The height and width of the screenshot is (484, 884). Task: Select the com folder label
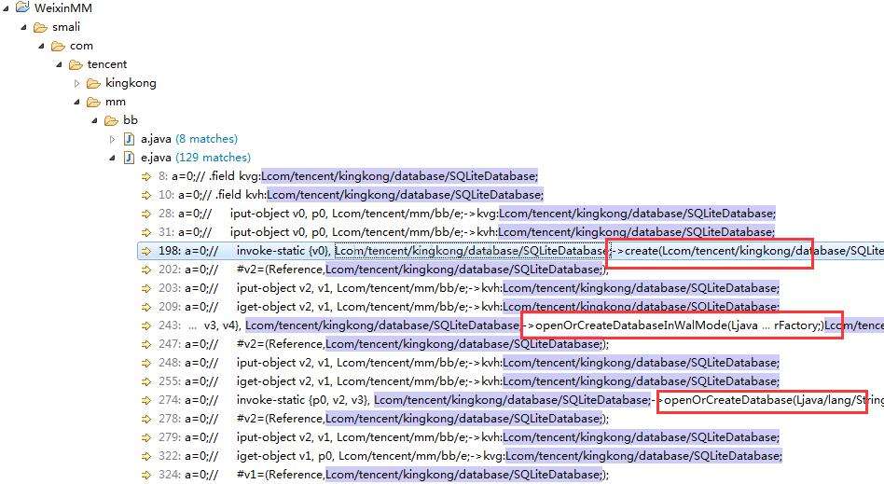pyautogui.click(x=81, y=46)
